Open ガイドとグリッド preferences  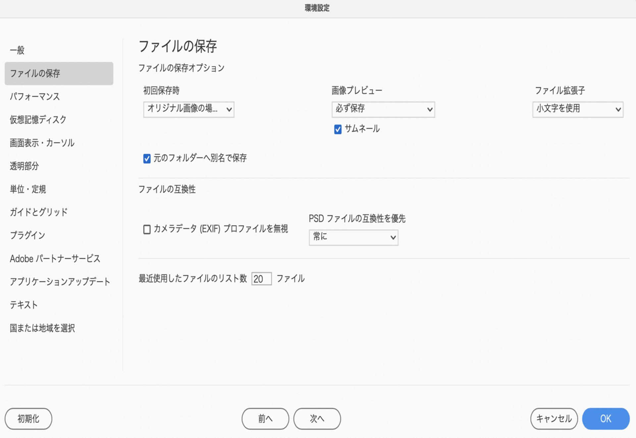(39, 212)
